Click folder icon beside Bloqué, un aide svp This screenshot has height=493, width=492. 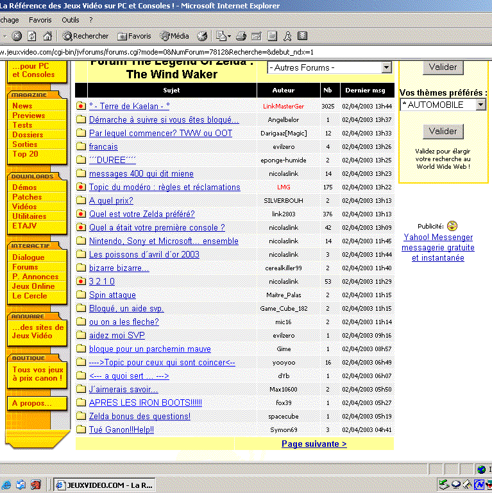81,308
